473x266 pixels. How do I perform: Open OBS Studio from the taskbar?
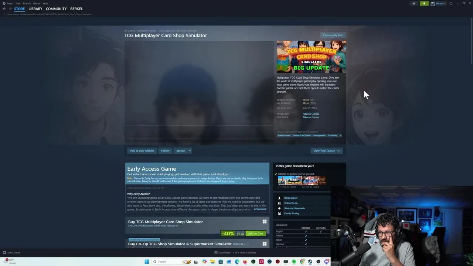click(318, 262)
